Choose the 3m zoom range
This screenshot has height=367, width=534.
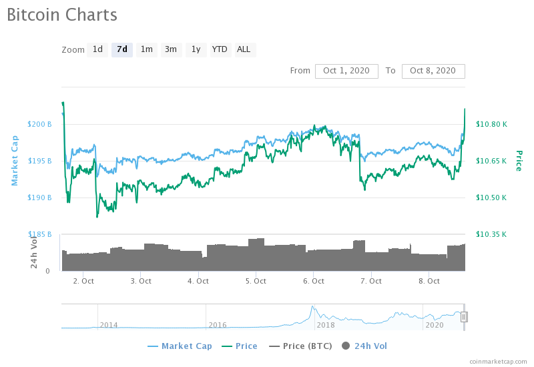point(172,49)
